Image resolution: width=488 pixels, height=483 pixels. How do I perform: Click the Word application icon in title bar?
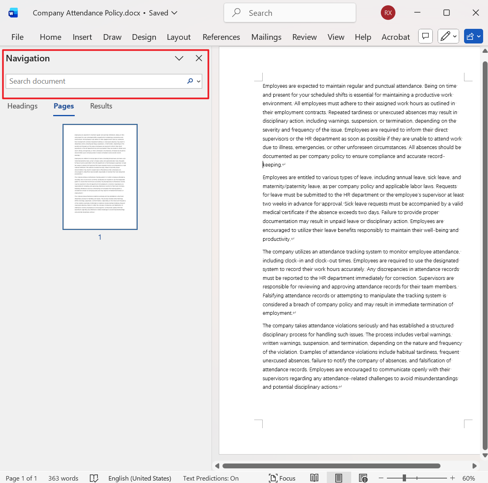pos(13,13)
